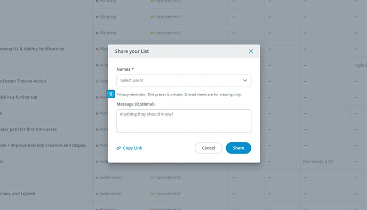This screenshot has width=367, height=210.
Task: Click the Copy Link text
Action: point(132,148)
